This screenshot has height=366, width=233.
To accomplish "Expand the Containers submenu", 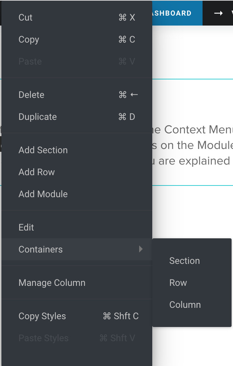I will tap(41, 249).
